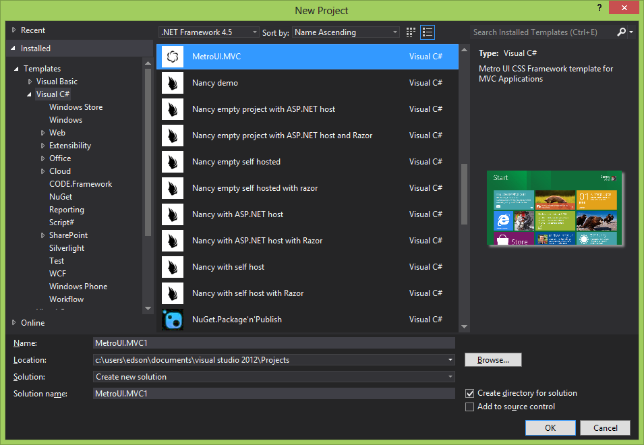This screenshot has height=445, width=644.
Task: Select the CODE.Framework category
Action: click(x=80, y=184)
